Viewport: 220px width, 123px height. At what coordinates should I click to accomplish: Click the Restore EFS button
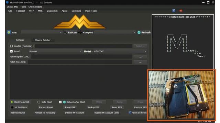click(140, 107)
